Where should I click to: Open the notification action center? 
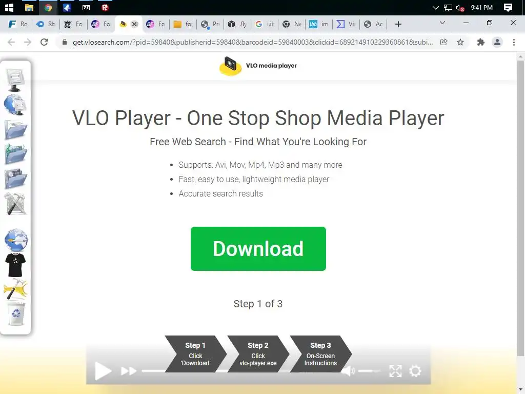(x=508, y=7)
